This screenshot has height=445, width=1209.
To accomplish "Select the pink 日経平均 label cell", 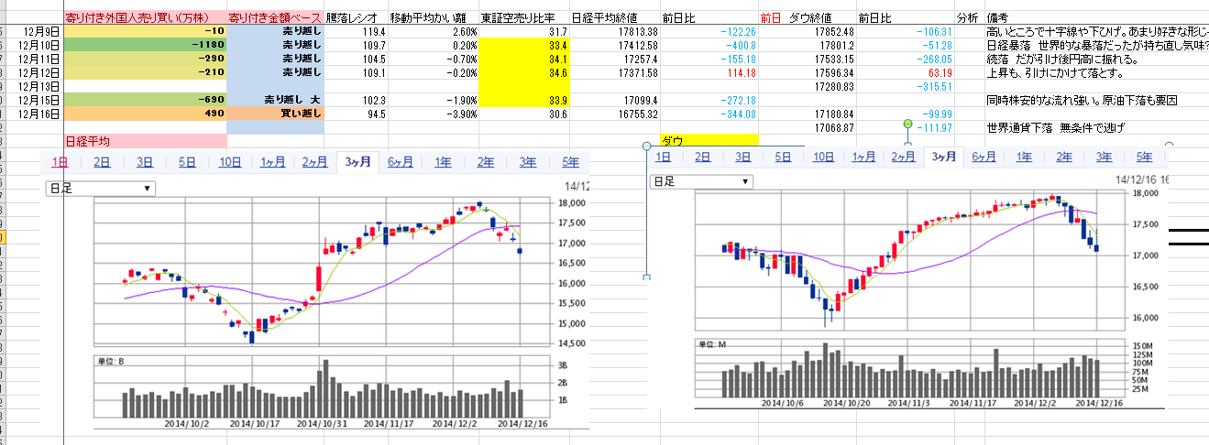I will point(145,141).
